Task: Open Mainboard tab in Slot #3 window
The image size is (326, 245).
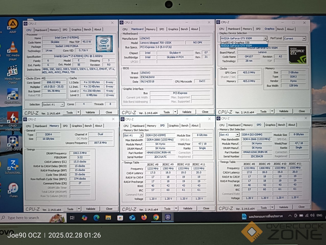Action: [234, 125]
